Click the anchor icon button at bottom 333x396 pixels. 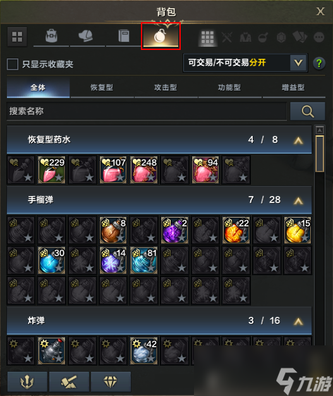(x=27, y=381)
